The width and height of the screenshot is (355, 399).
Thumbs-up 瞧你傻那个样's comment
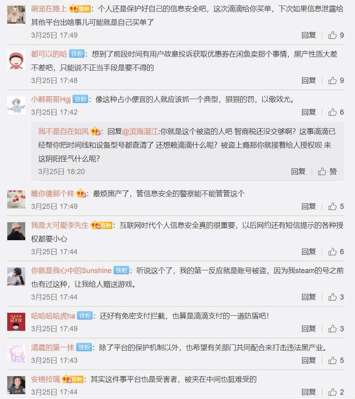click(x=336, y=207)
